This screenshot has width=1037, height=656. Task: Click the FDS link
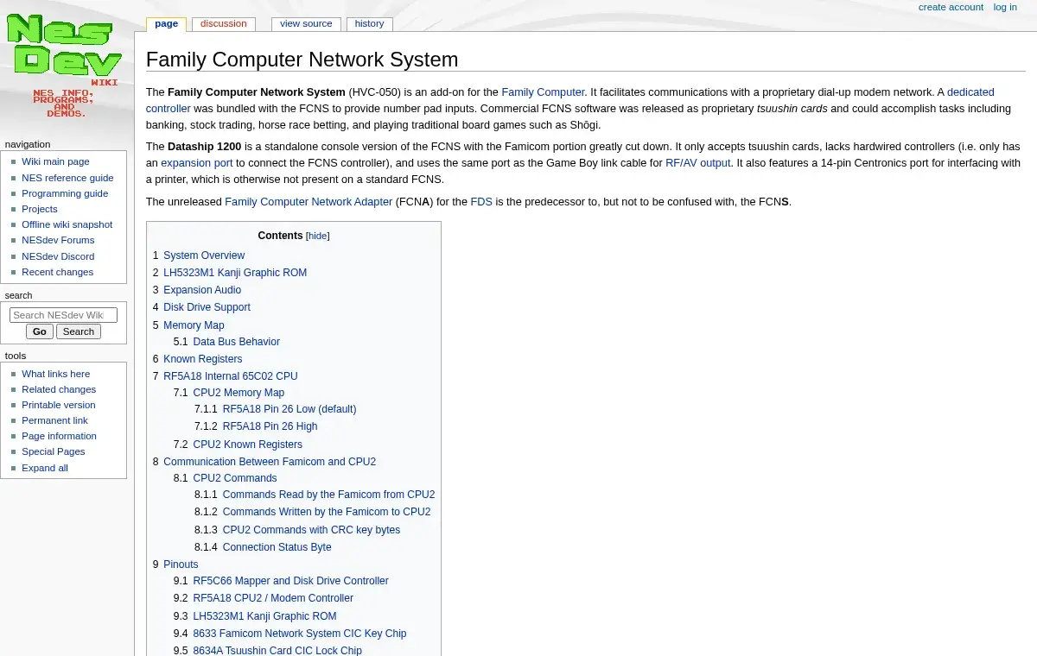481,201
